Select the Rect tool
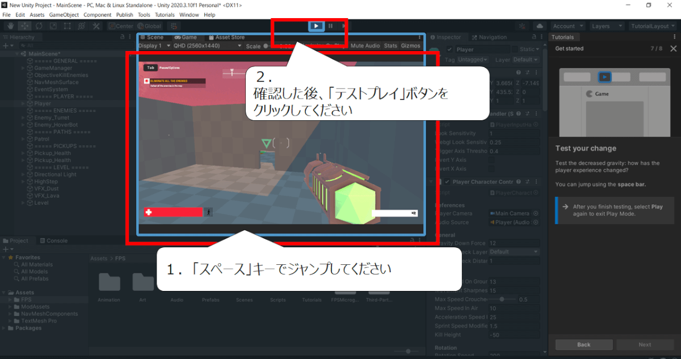Viewport: 681px width, 359px height. [67, 26]
